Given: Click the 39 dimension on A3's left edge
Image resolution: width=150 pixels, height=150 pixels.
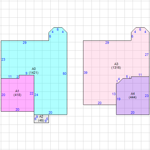Looking at the screenshot, I should click(x=85, y=73).
